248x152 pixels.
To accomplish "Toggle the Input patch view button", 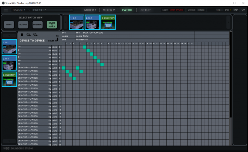I will tap(9, 24).
